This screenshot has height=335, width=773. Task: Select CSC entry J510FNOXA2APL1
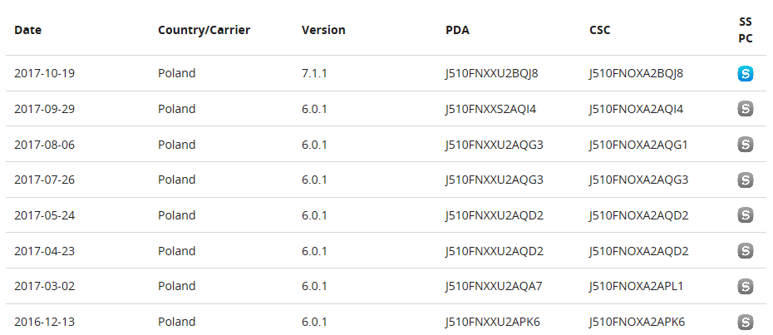point(637,286)
